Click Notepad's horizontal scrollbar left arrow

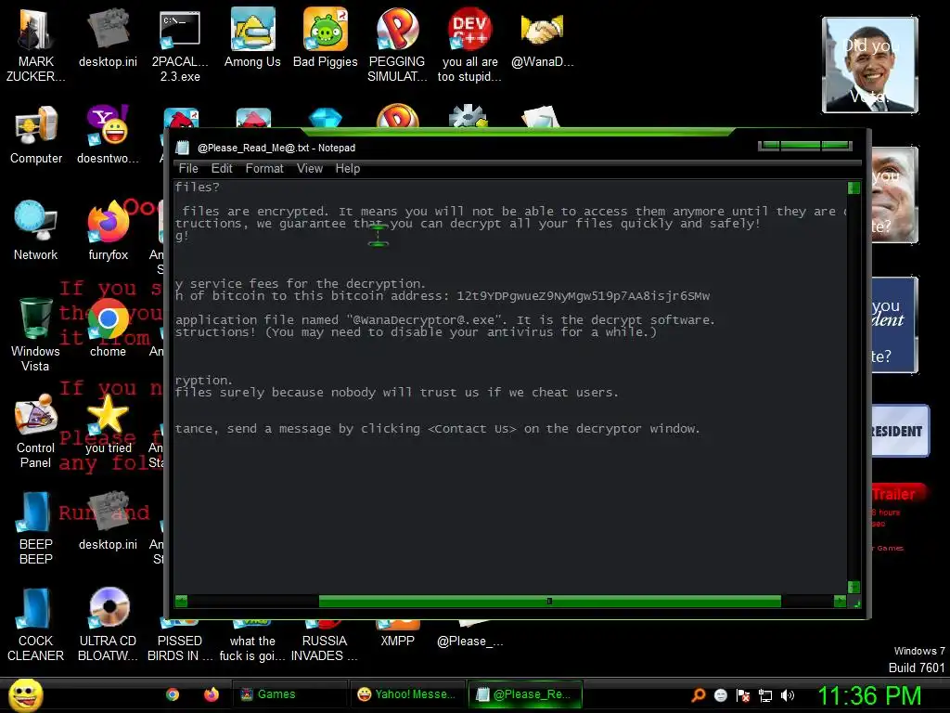[x=181, y=602]
